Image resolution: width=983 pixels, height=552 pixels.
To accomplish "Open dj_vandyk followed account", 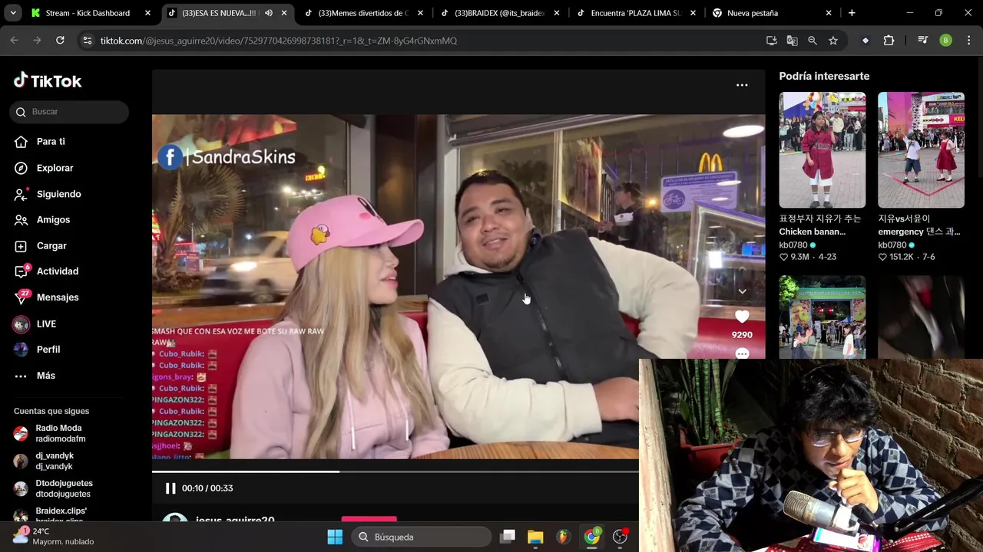I will 54,461.
